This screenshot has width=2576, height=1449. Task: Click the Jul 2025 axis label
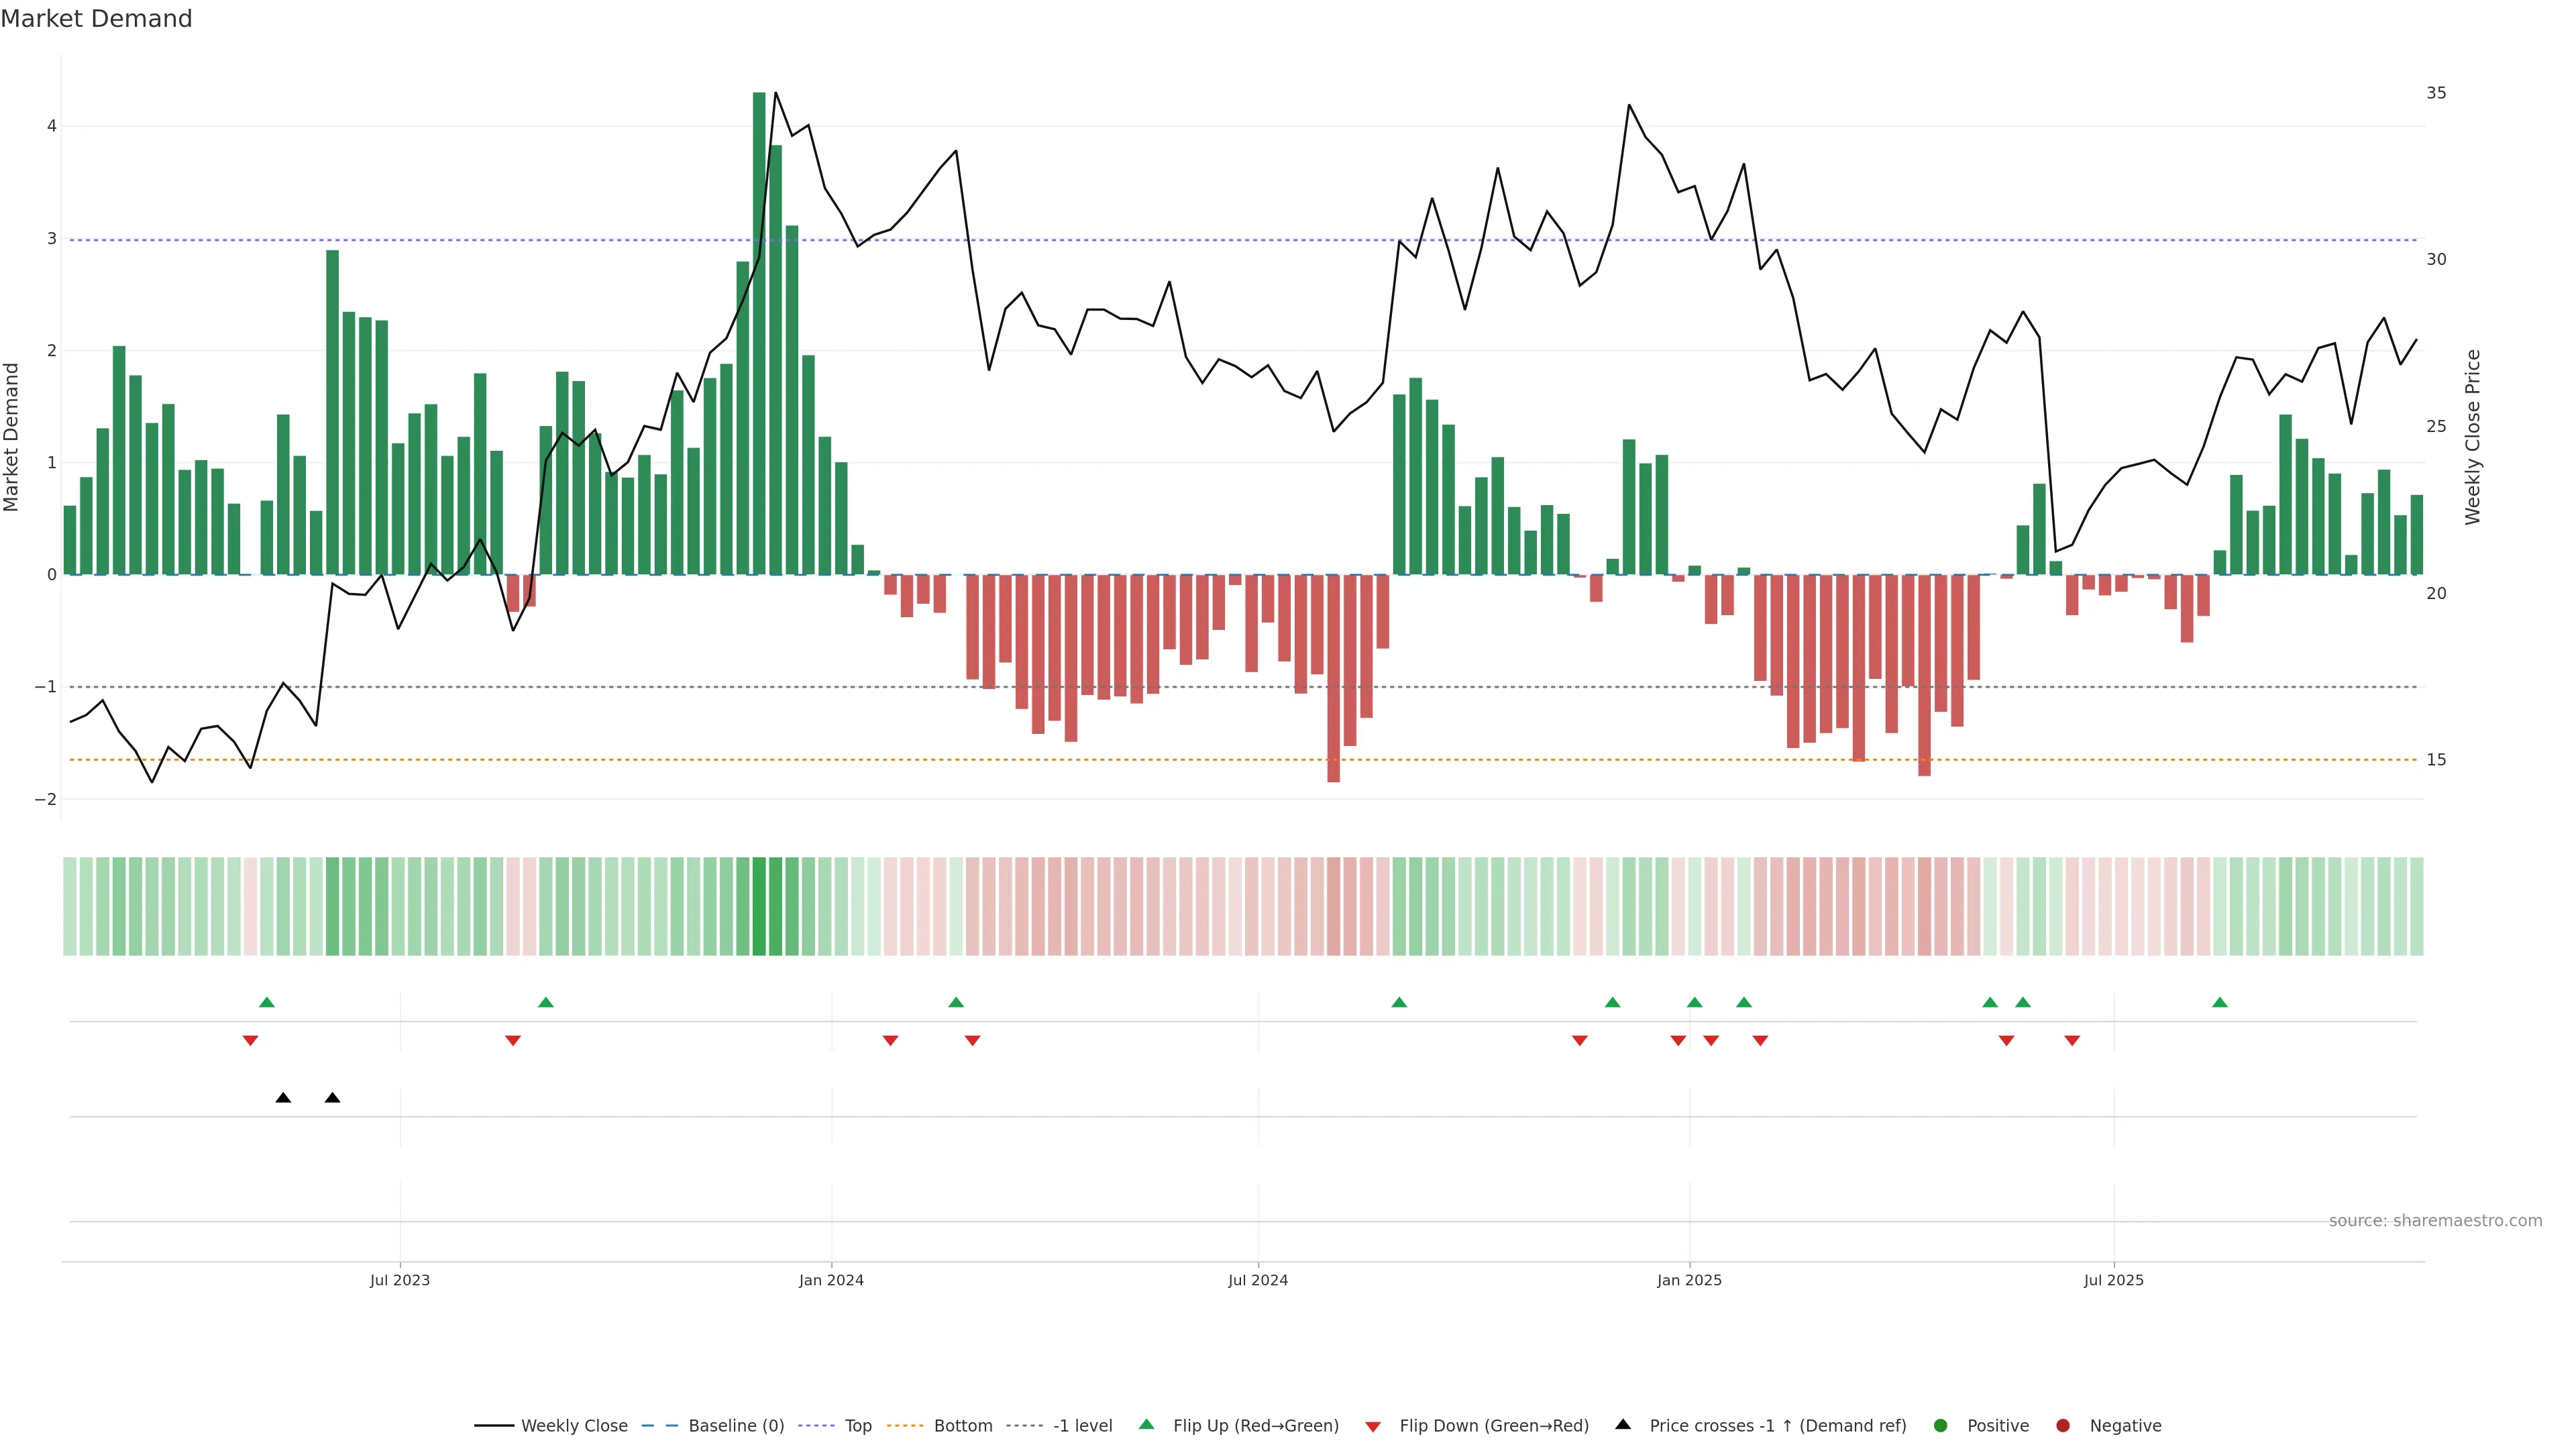point(2113,1280)
